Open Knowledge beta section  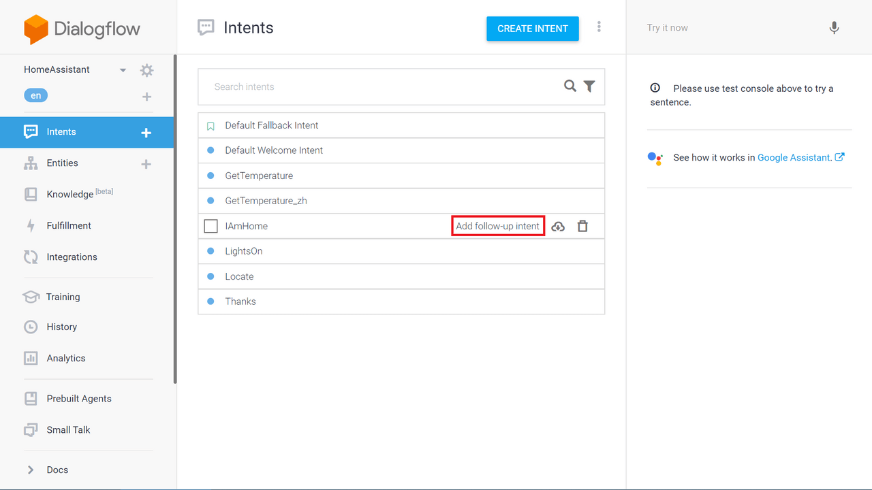[79, 194]
